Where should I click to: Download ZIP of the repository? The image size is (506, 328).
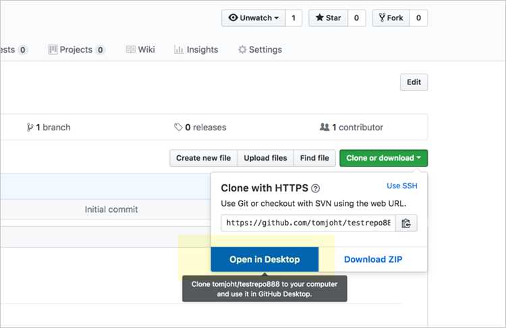tap(373, 259)
